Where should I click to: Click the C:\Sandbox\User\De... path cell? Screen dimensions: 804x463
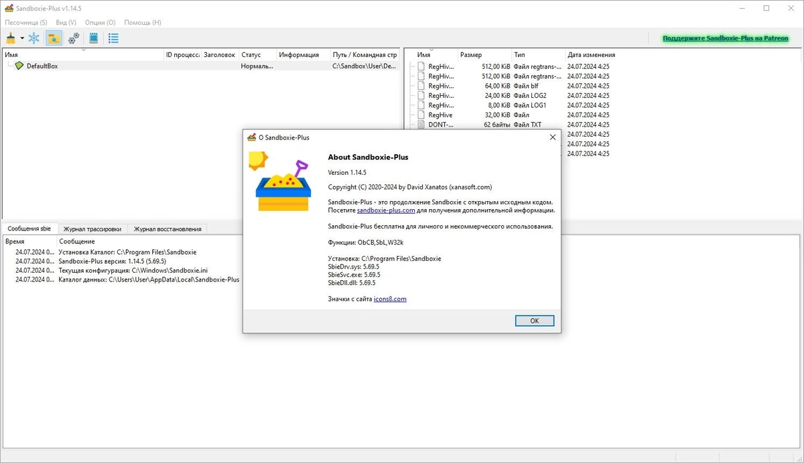[x=364, y=66]
